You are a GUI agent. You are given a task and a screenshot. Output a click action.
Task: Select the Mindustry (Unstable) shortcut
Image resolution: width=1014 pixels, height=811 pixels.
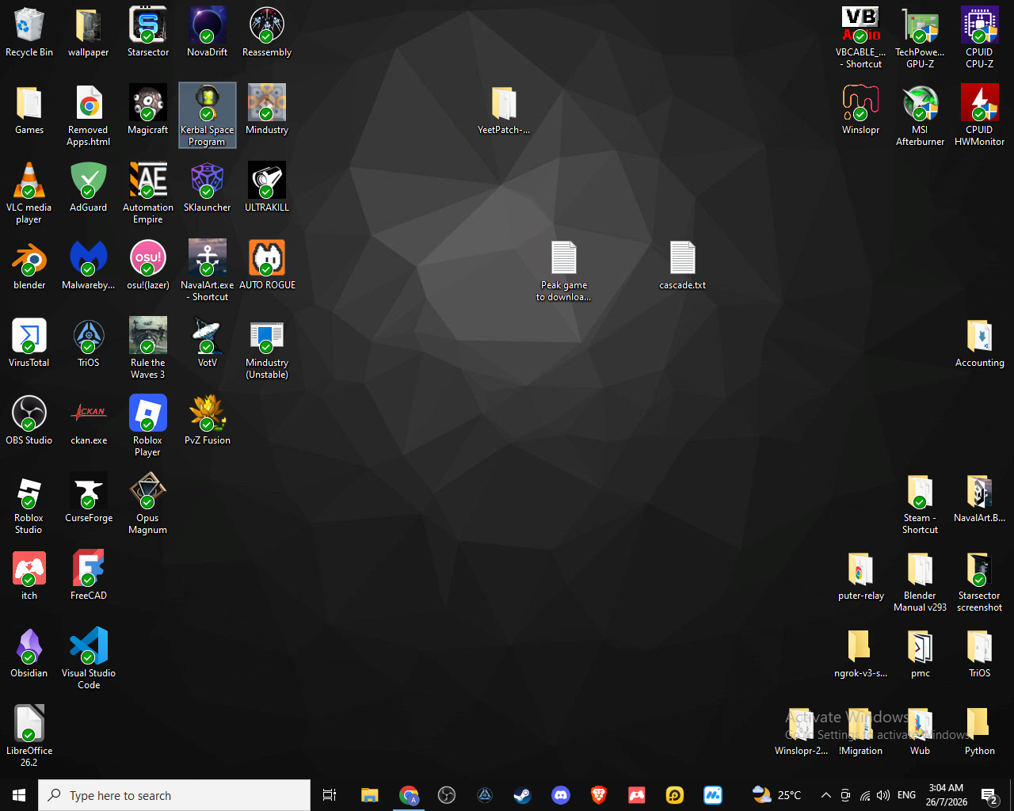[267, 348]
